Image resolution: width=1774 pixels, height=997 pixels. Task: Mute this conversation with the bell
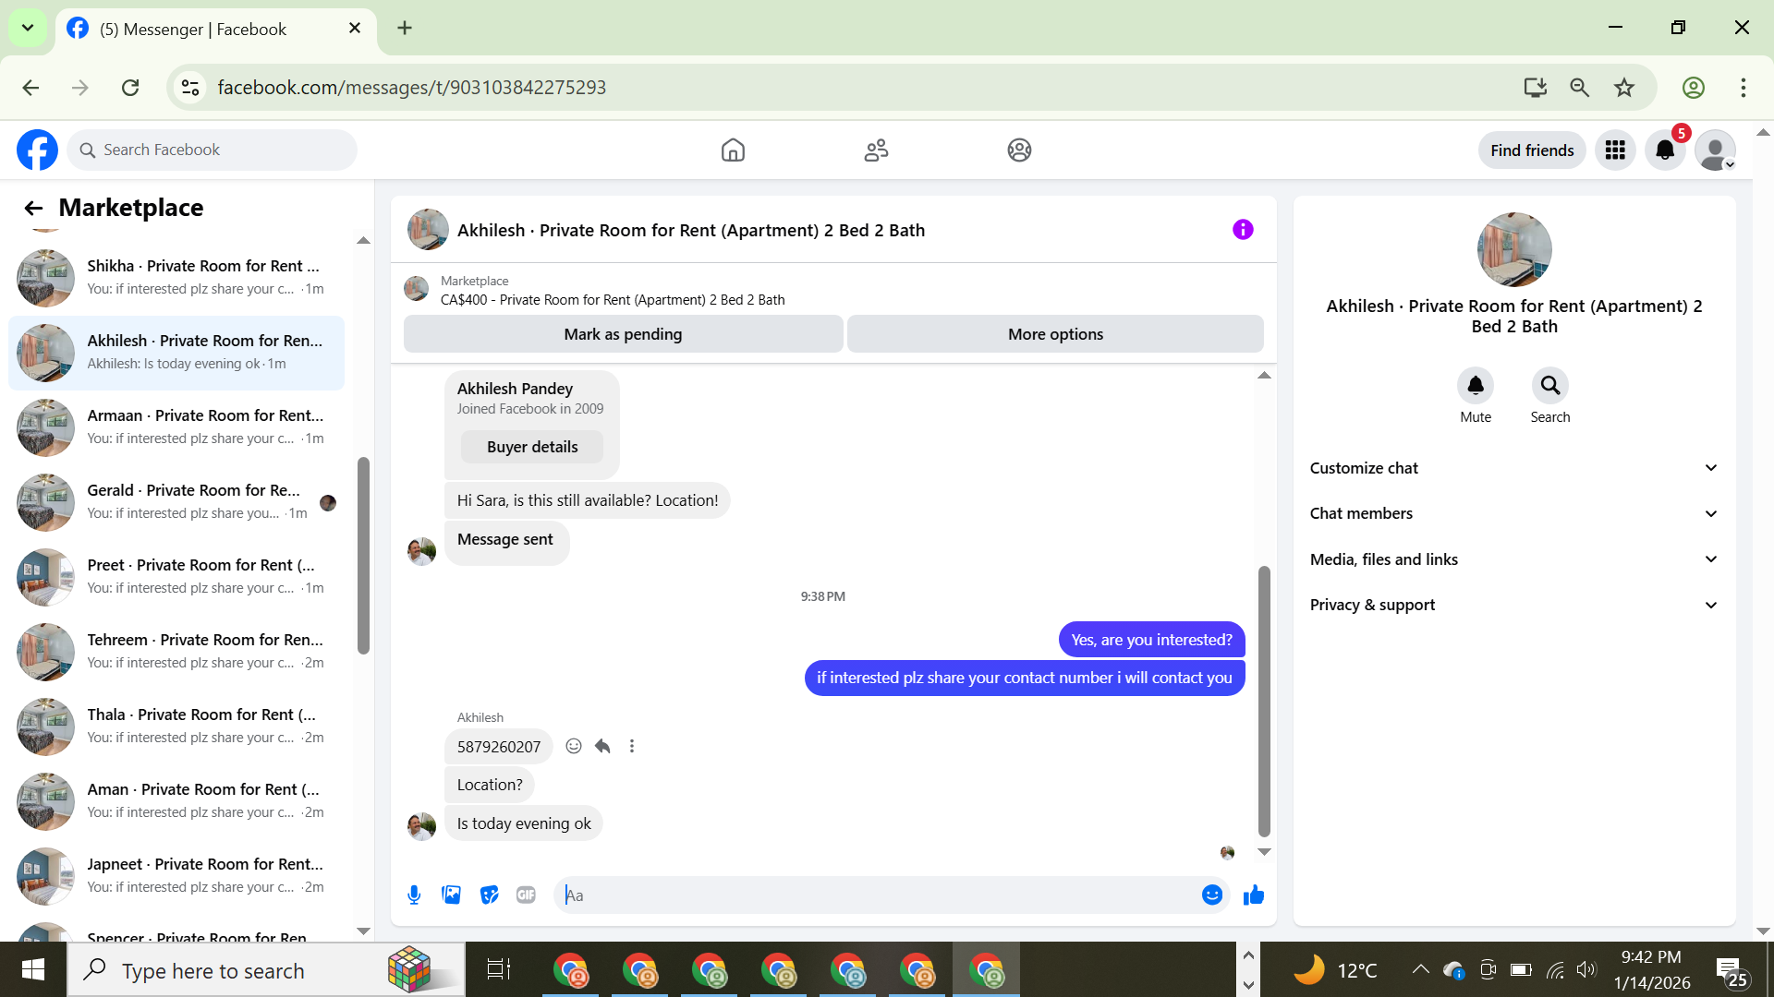coord(1475,386)
